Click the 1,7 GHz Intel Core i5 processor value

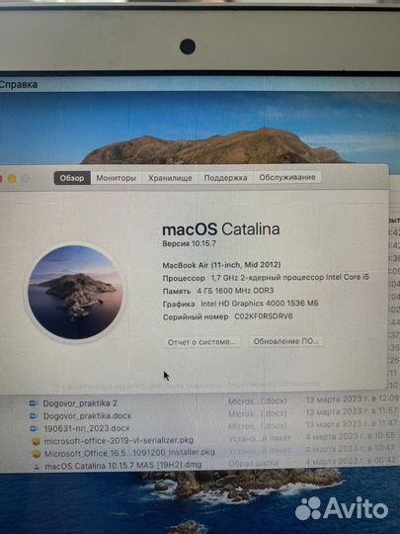[289, 277]
